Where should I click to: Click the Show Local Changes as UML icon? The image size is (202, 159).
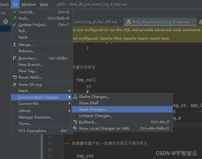(75, 128)
